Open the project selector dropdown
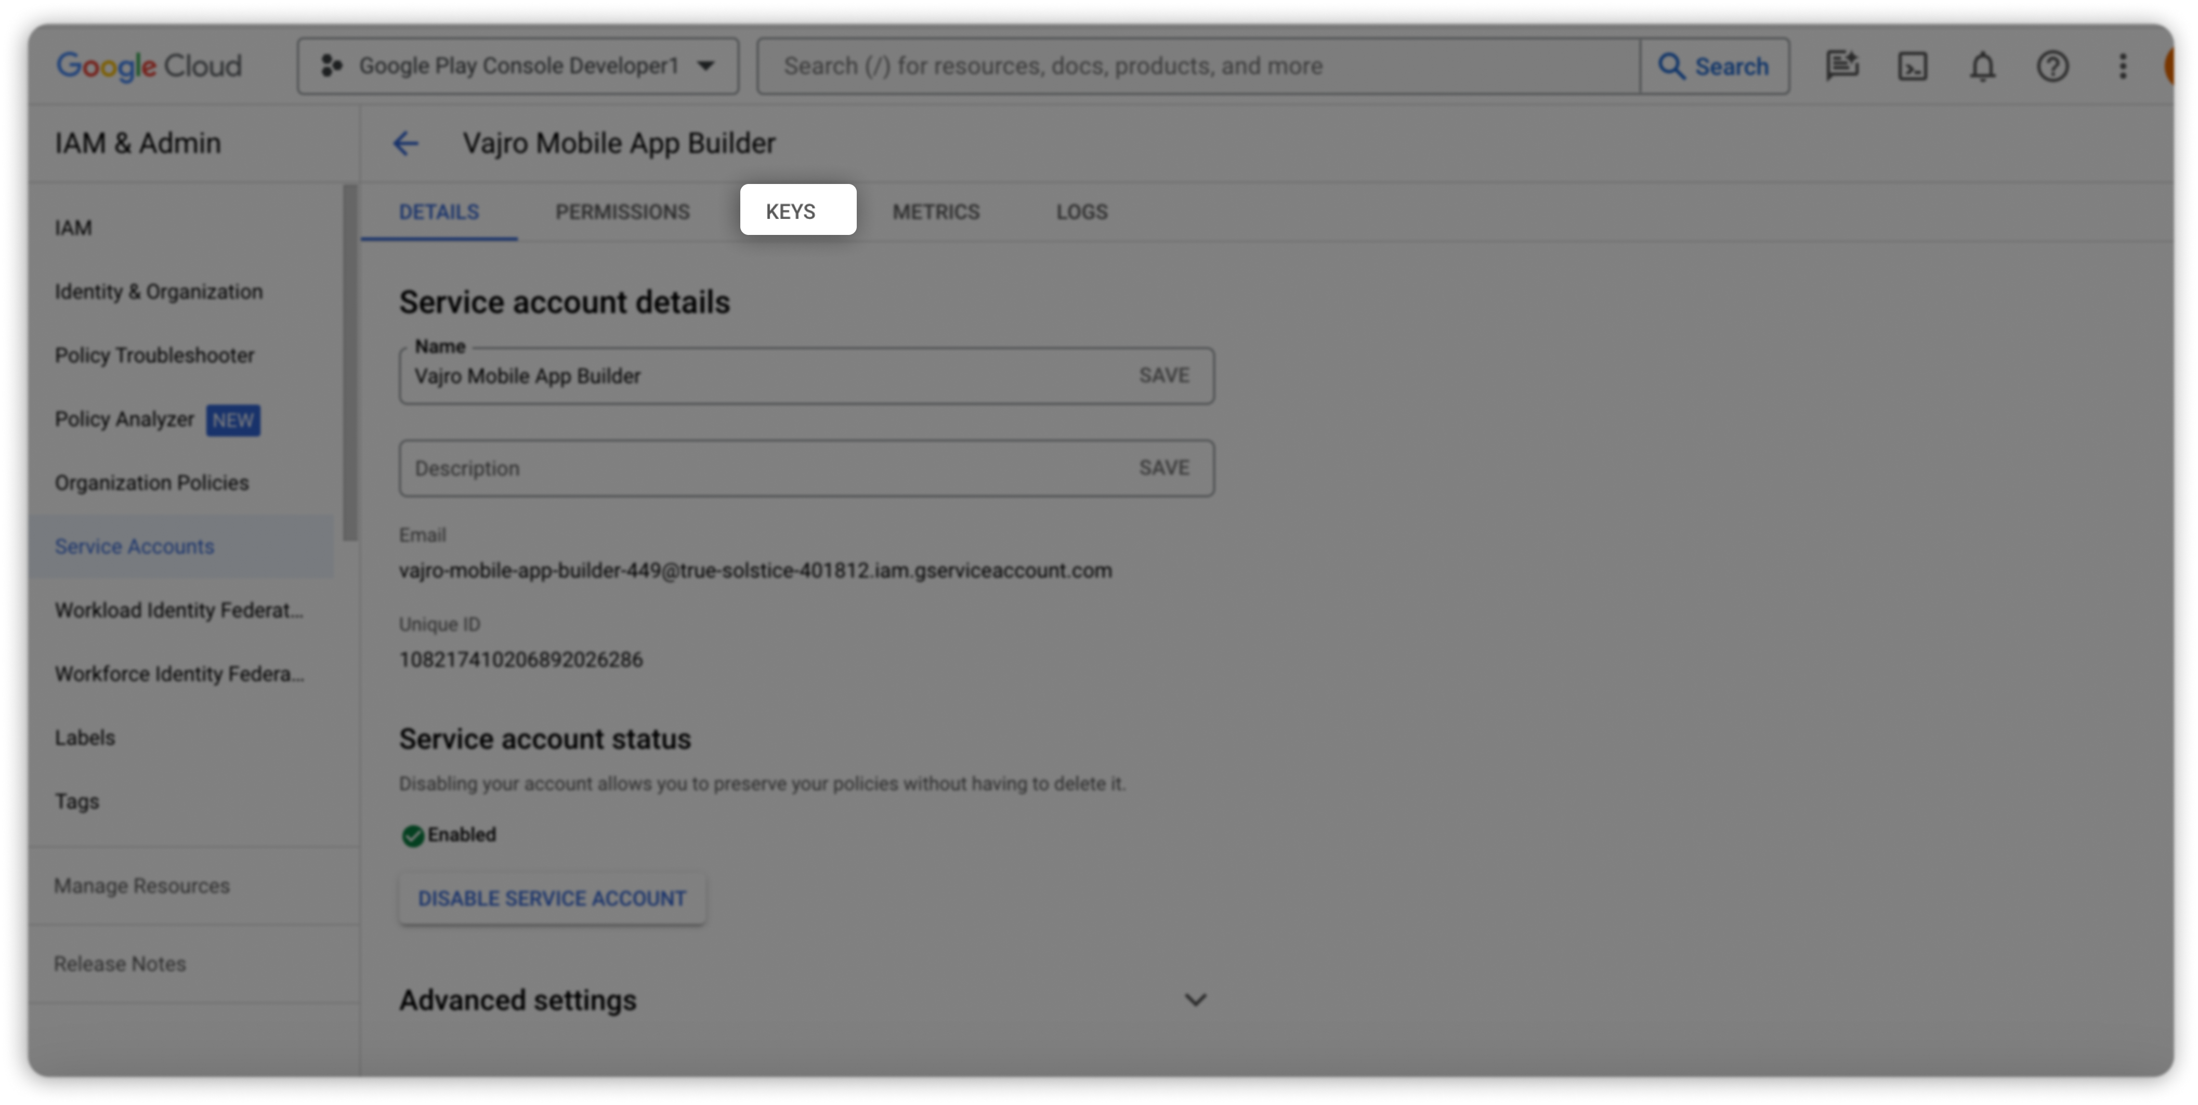Image resolution: width=2198 pixels, height=1105 pixels. (x=518, y=67)
